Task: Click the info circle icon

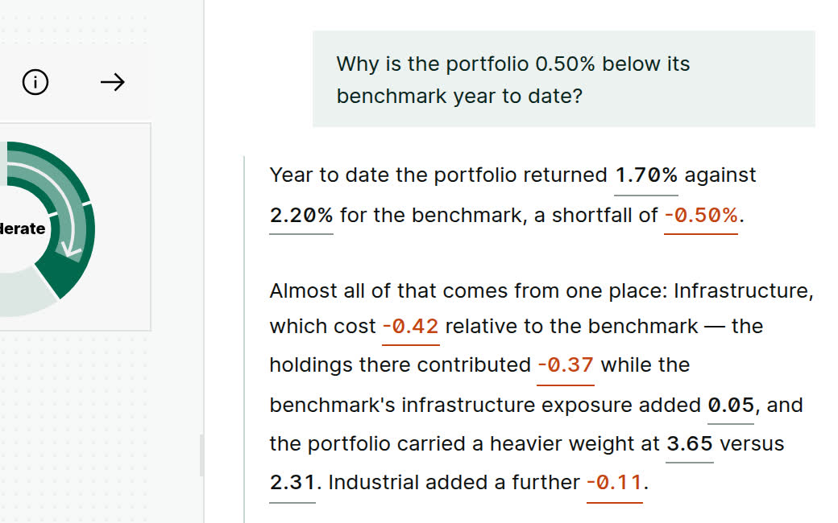Action: click(x=35, y=82)
